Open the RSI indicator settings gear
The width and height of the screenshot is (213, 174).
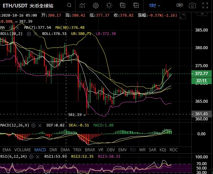32,156
